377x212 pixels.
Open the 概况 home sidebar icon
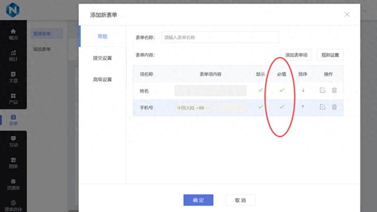click(13, 34)
